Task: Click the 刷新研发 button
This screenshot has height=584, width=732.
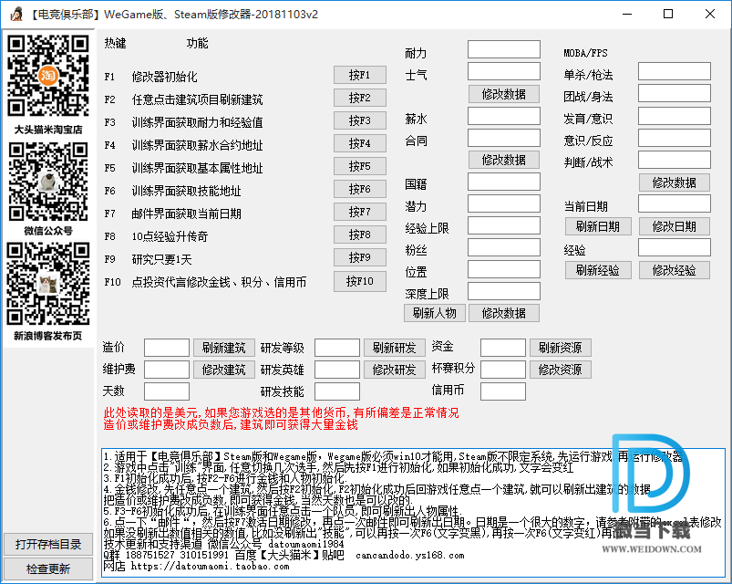Action: point(395,348)
